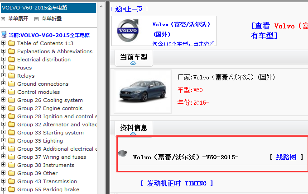Open the Group 37 Wiring and fuses item
308x194 pixels.
(52, 157)
